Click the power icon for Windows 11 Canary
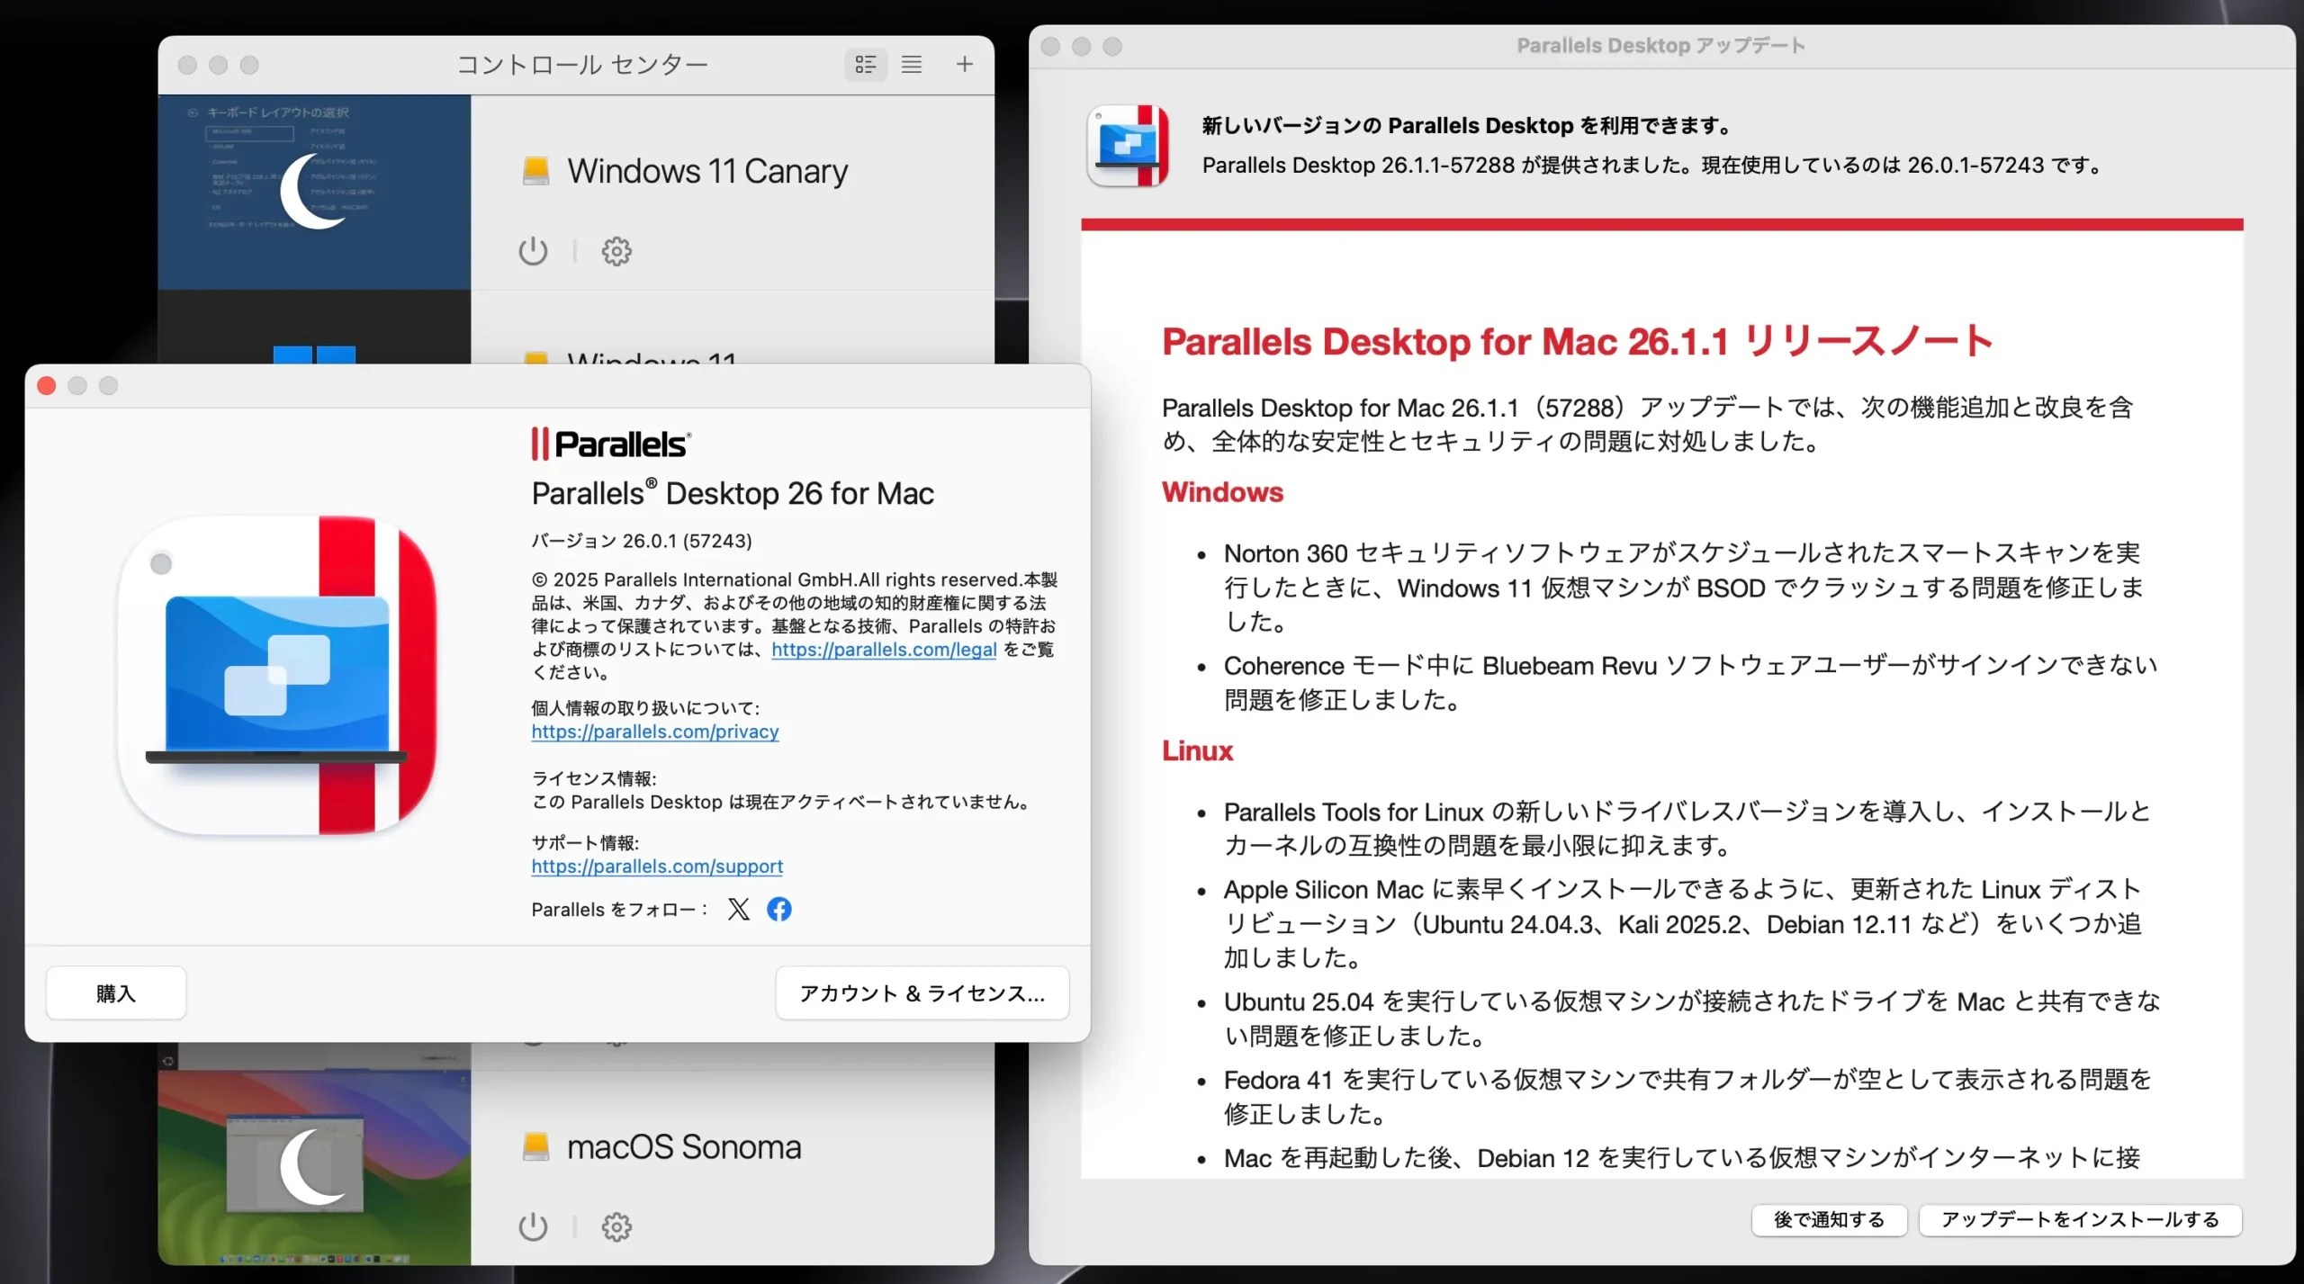 533,251
